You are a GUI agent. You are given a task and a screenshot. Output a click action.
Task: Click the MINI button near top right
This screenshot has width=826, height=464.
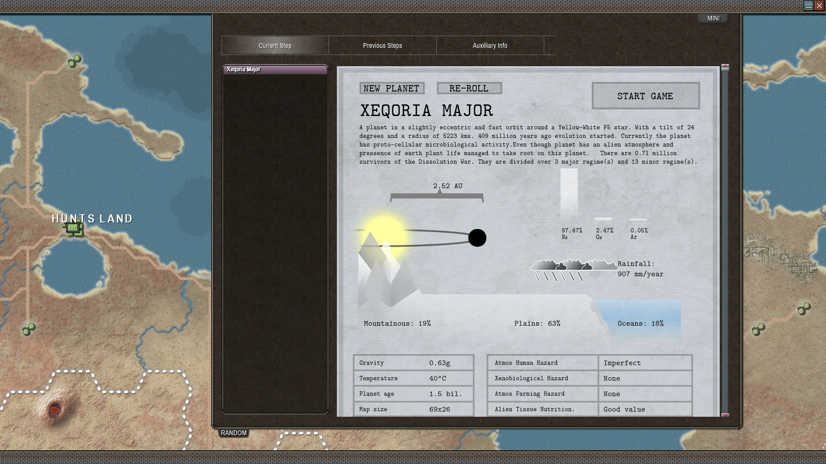click(713, 18)
